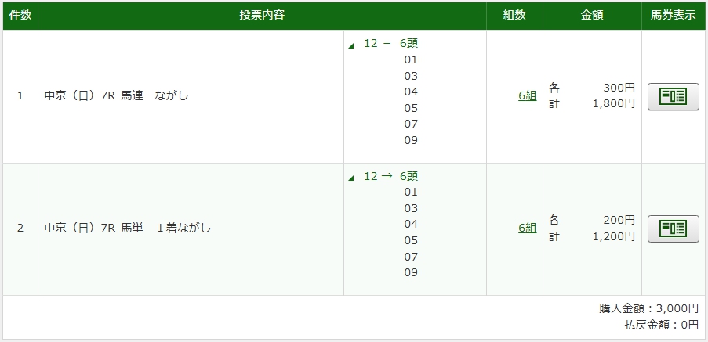The height and width of the screenshot is (342, 708).
Task: Open ticket display for the 馬連 bet
Action: pos(673,96)
